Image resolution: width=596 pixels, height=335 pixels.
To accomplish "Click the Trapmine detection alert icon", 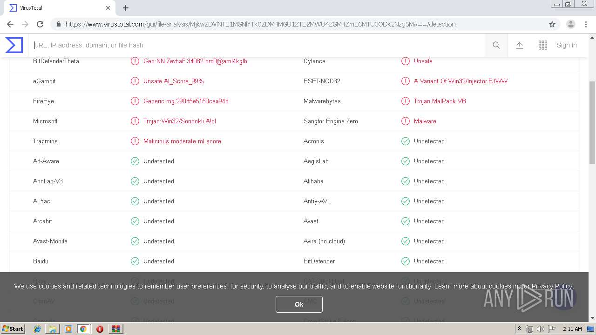I will [x=135, y=141].
